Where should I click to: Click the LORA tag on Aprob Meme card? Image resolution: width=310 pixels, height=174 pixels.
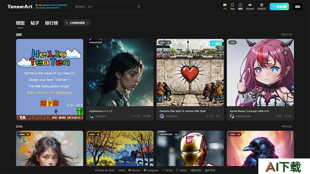[x=233, y=42]
